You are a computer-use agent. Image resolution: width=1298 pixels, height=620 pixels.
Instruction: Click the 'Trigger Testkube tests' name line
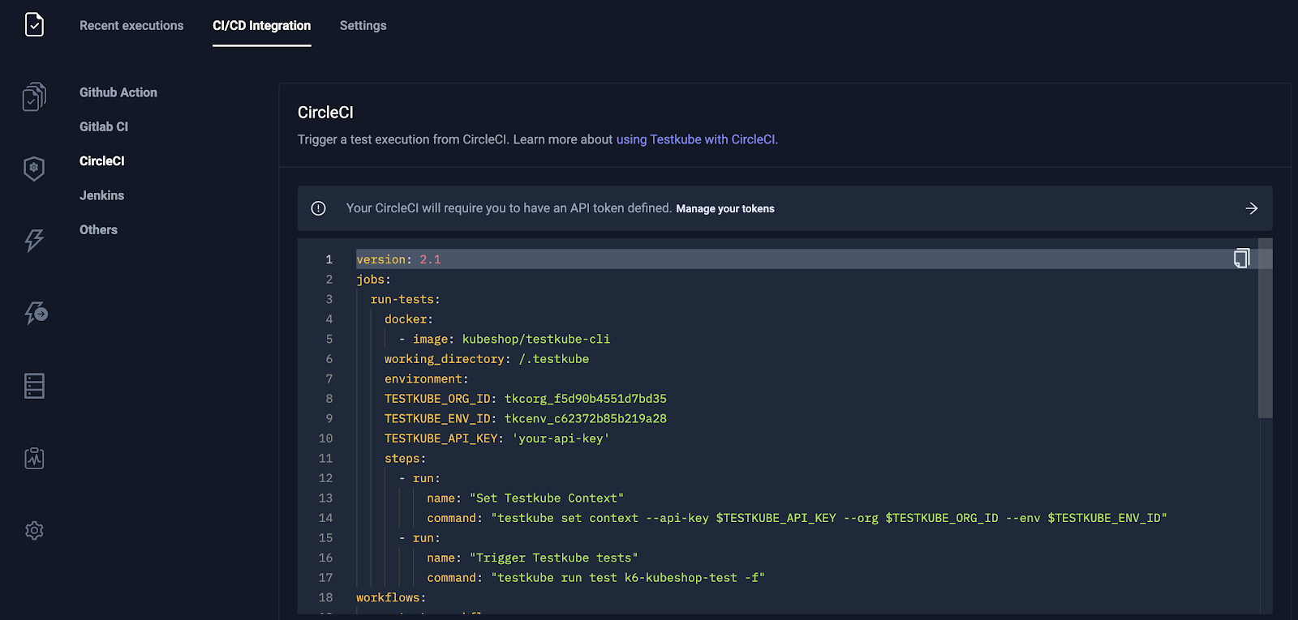point(532,558)
